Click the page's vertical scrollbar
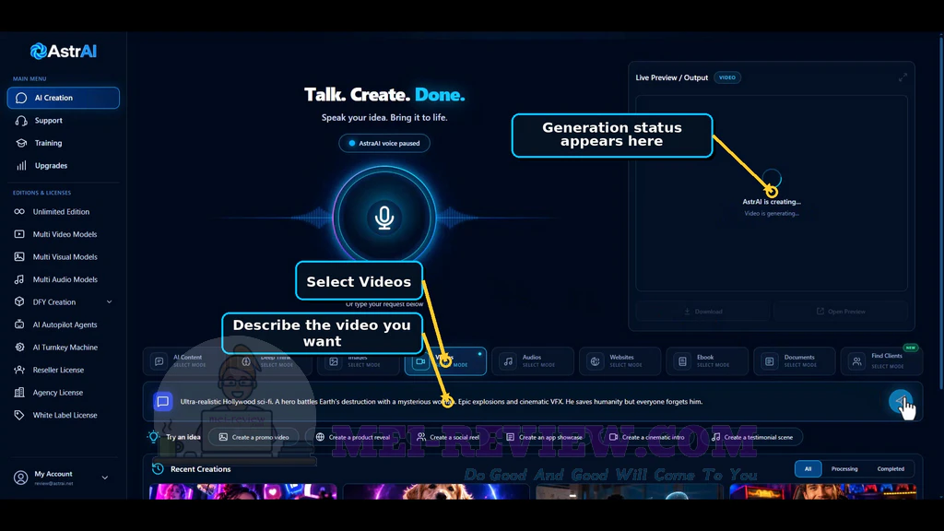The height and width of the screenshot is (531, 944). [941, 211]
